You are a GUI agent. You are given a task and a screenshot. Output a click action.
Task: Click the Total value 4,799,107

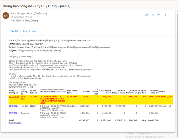[84, 120]
